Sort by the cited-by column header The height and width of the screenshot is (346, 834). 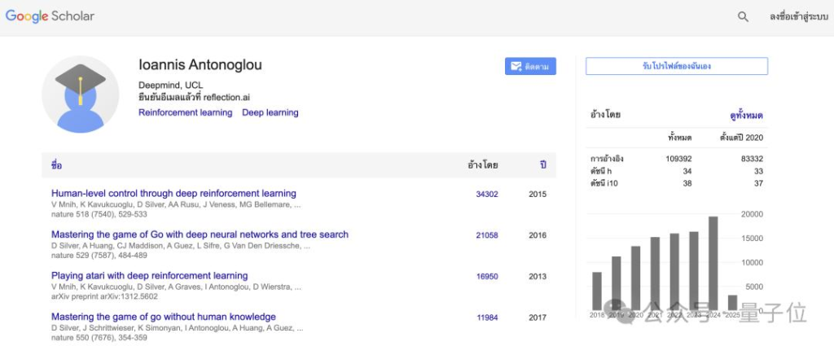coord(482,165)
